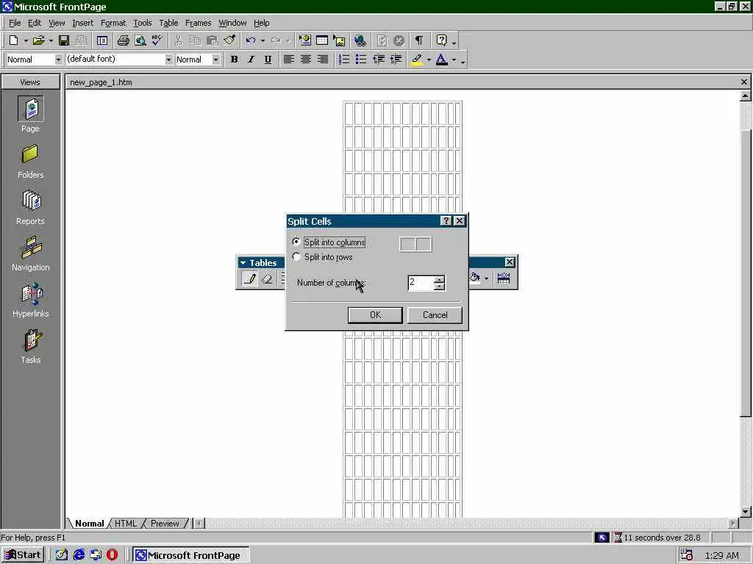753x564 pixels.
Task: Click the Decrease Indent icon
Action: (x=379, y=59)
